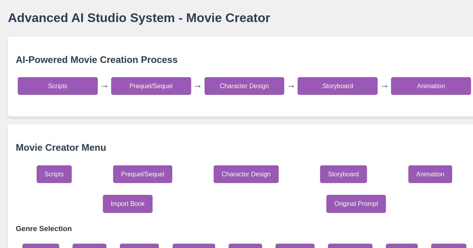Select Scripts from the Movie Creator Menu
The height and width of the screenshot is (248, 473).
tap(54, 174)
